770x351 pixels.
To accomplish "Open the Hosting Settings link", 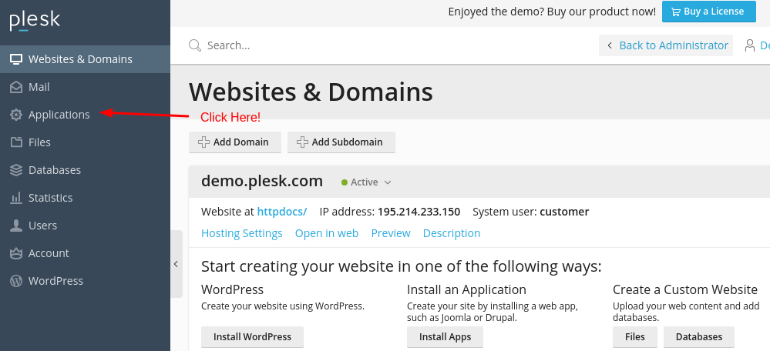I will click(x=241, y=233).
